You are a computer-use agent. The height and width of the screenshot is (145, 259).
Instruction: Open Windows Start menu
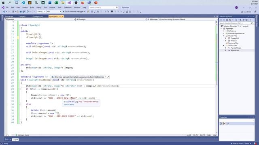[x=3, y=3]
